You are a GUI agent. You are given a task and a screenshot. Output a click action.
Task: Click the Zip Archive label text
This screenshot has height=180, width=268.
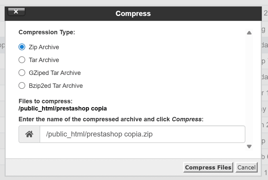(44, 47)
